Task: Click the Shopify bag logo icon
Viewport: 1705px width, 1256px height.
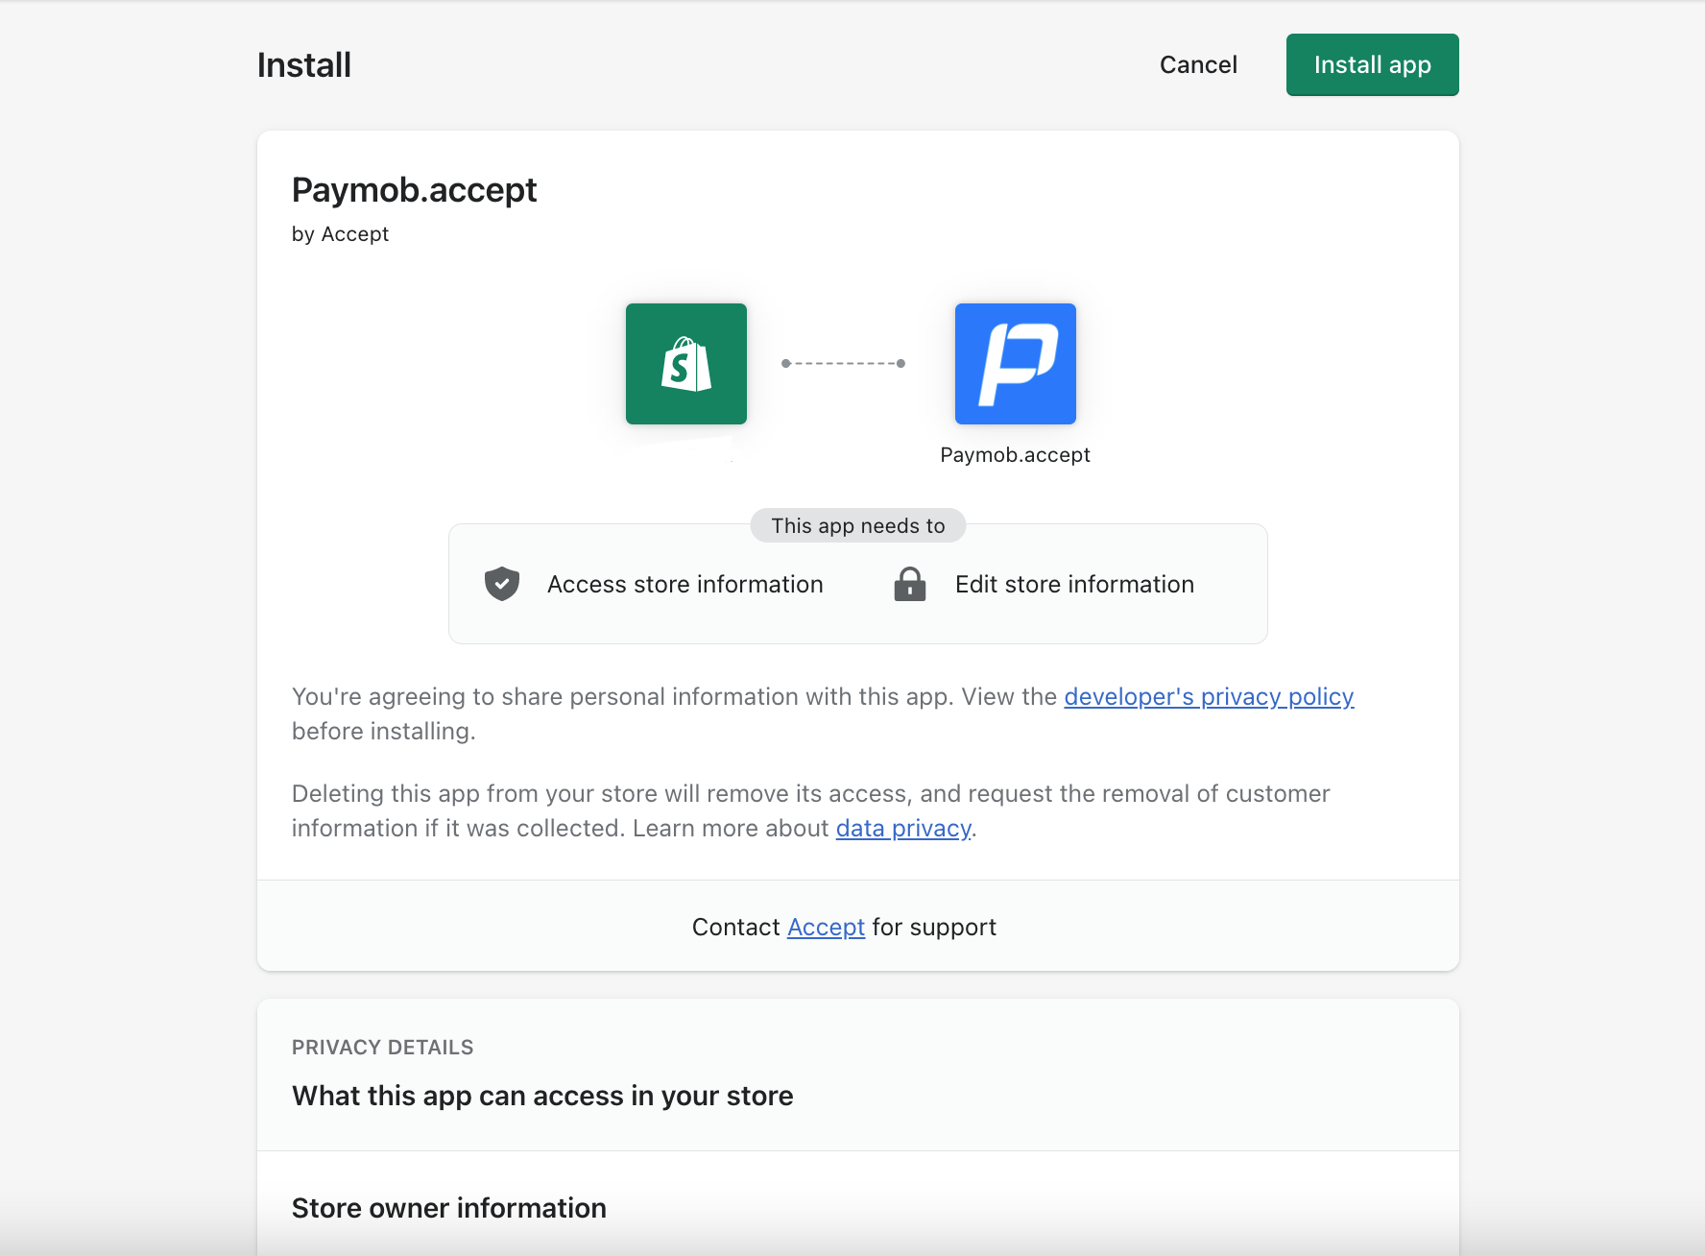Action: [x=686, y=364]
